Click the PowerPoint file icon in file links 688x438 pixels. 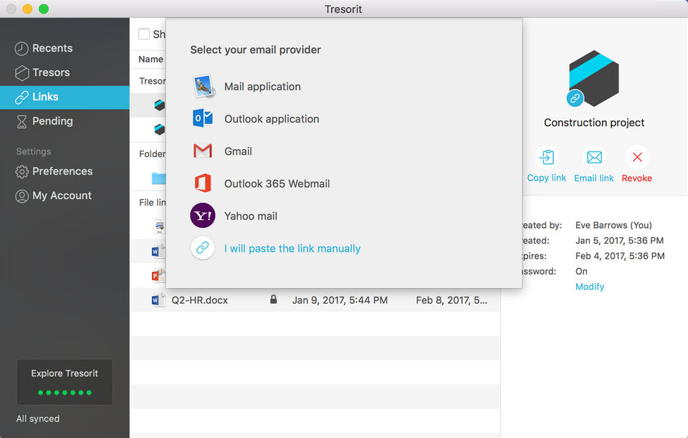pyautogui.click(x=158, y=275)
